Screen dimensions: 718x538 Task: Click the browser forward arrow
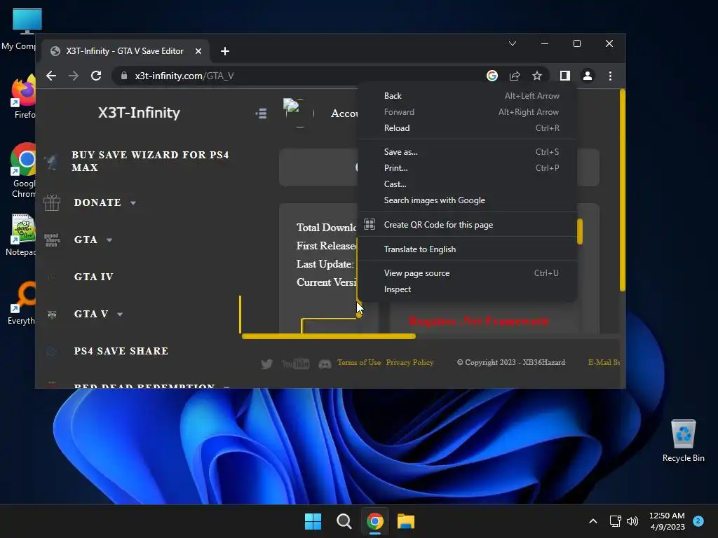[x=73, y=76]
